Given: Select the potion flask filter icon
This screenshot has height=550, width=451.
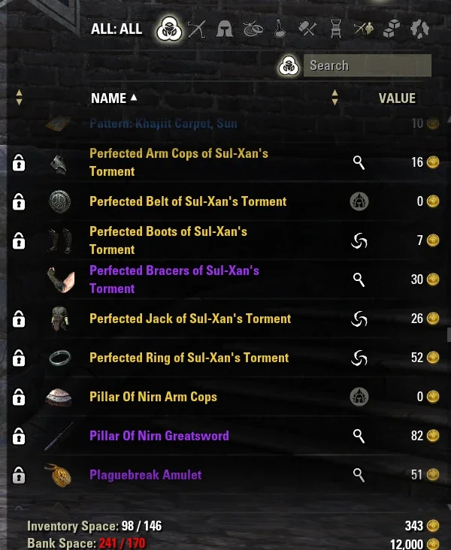Looking at the screenshot, I should (280, 29).
